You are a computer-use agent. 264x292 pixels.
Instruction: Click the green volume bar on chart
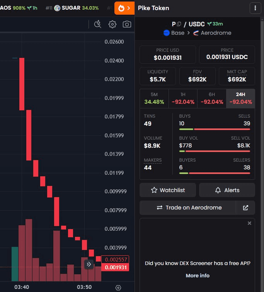tap(15, 264)
